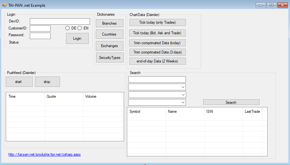Click the LastTrade column header
290x165 pixels.
click(253, 111)
